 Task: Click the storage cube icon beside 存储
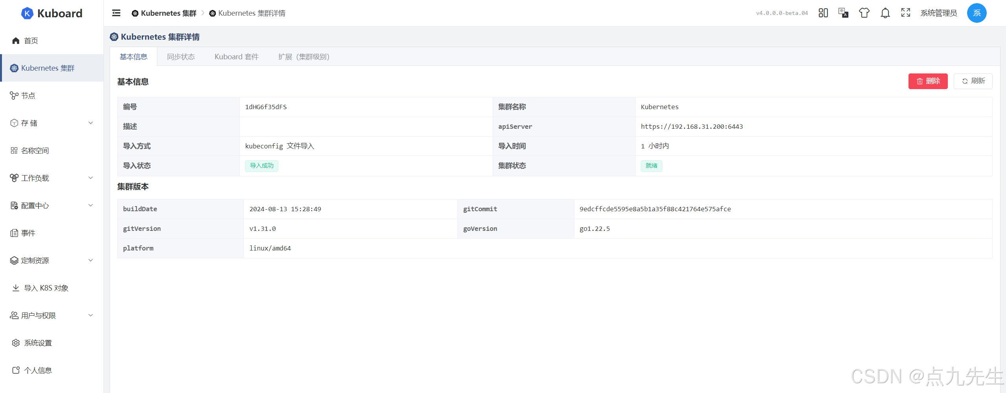tap(14, 123)
